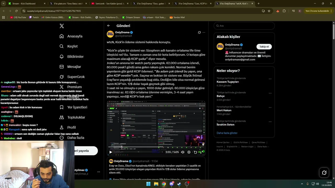Open post more options three dots

[x=204, y=32]
